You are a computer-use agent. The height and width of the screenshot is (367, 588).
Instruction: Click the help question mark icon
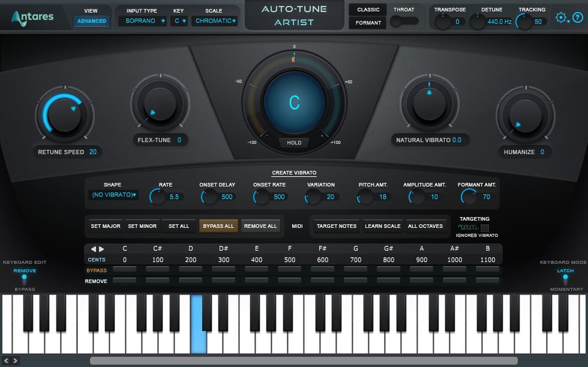[x=578, y=17]
